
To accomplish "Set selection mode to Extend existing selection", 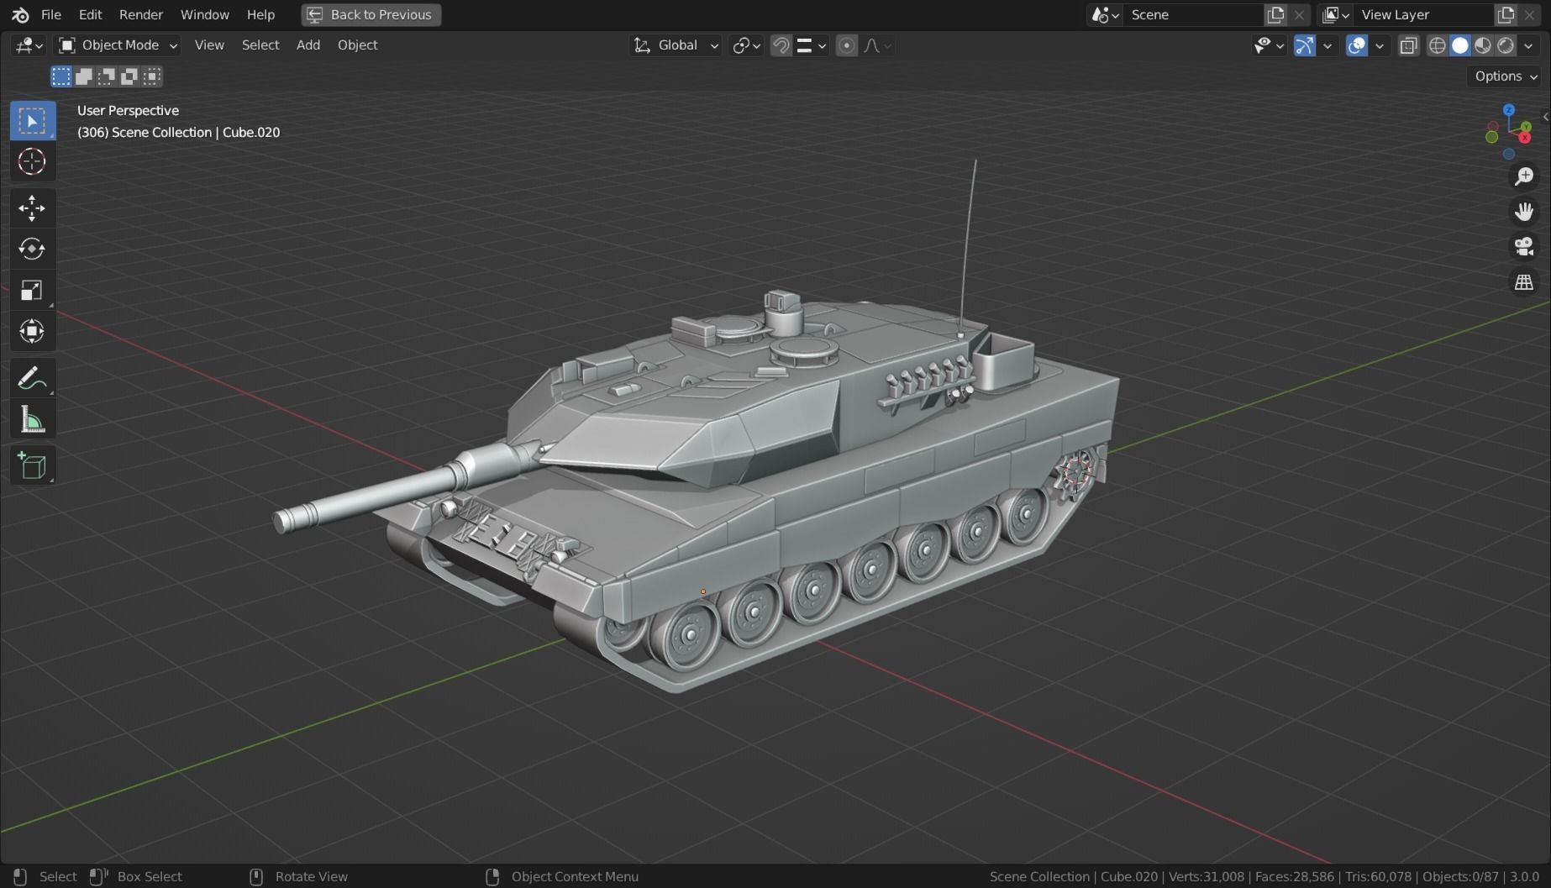I will click(x=84, y=76).
